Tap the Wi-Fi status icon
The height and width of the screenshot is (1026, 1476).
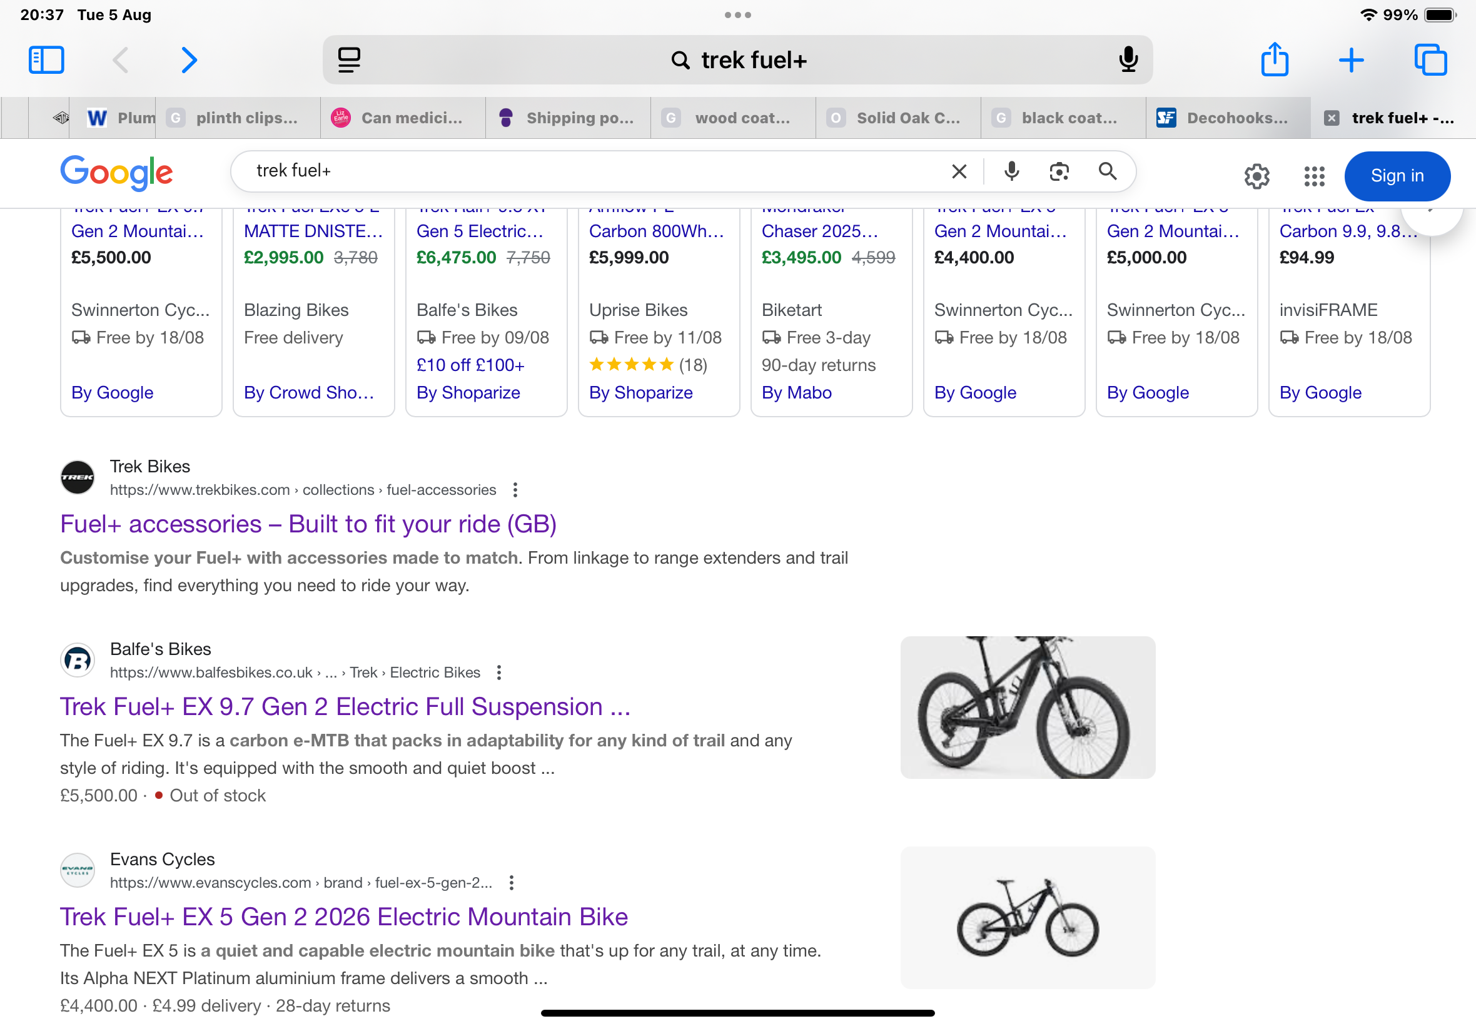pos(1368,15)
